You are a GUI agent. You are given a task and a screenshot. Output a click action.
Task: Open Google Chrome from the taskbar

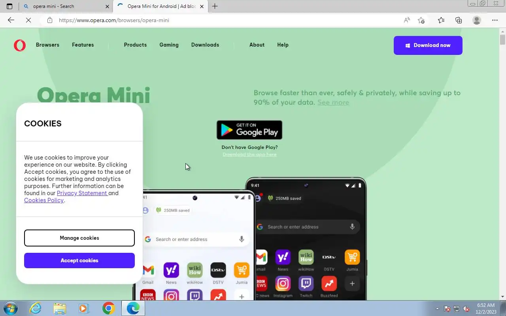pos(108,308)
